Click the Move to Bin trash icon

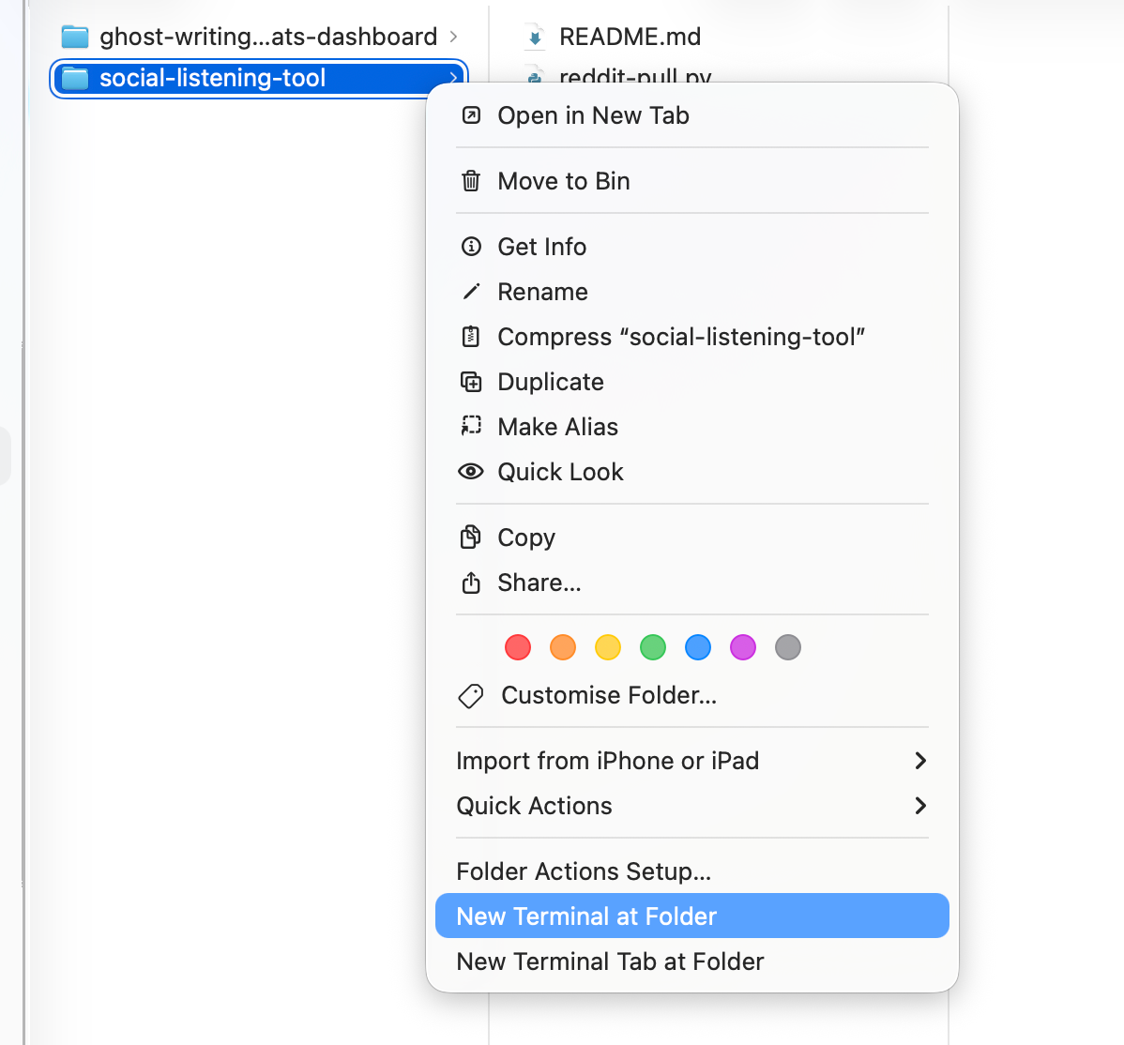471,181
